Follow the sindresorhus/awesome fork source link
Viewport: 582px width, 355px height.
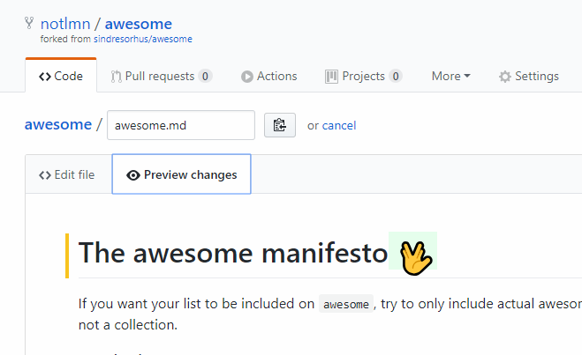click(x=143, y=39)
